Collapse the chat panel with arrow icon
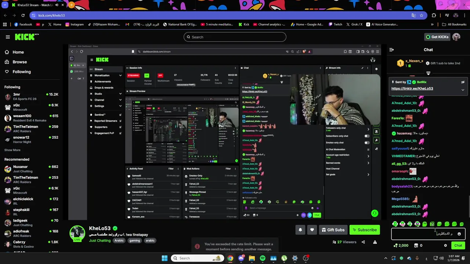The image size is (470, 264). [x=391, y=49]
